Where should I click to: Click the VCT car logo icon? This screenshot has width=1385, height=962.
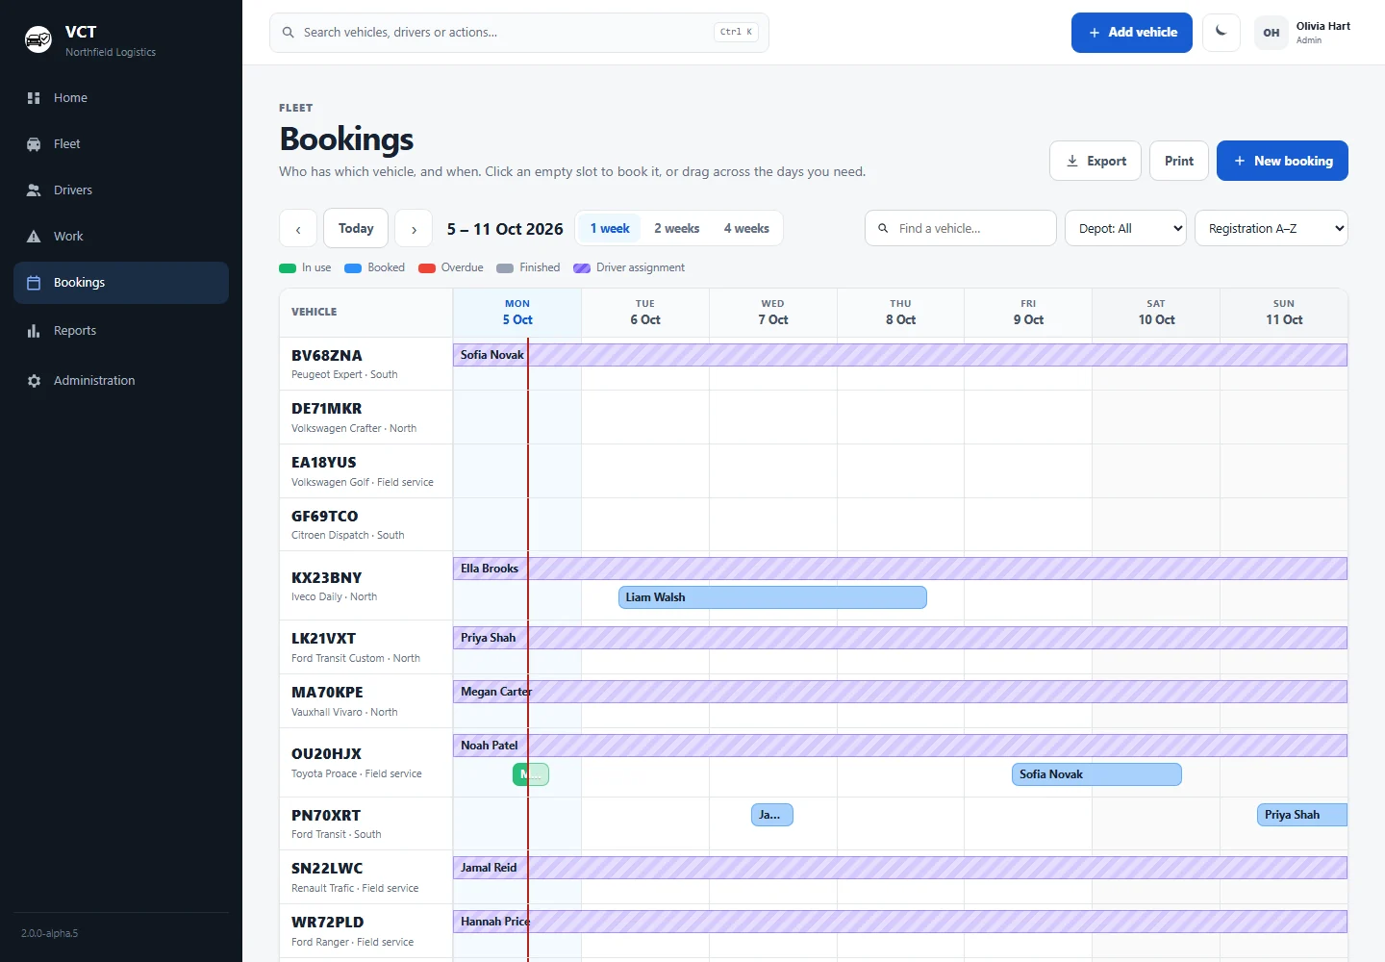38,39
